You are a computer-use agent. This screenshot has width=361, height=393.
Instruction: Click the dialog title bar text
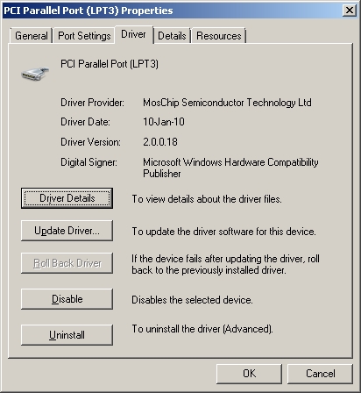click(x=88, y=11)
